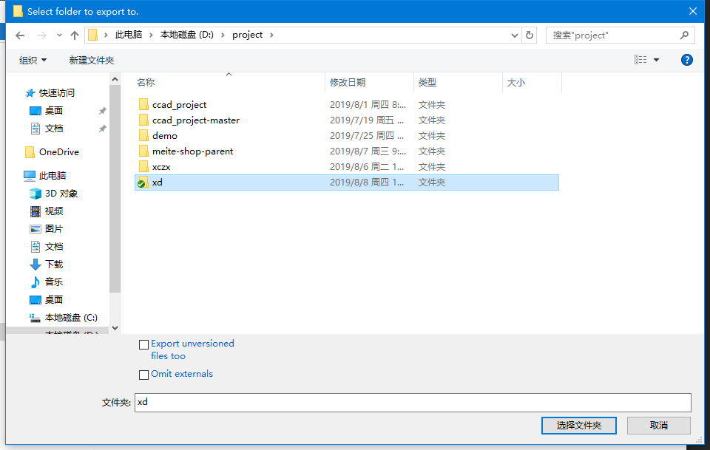Image resolution: width=710 pixels, height=450 pixels.
Task: Select the meite-shop-parent folder
Action: click(x=192, y=151)
